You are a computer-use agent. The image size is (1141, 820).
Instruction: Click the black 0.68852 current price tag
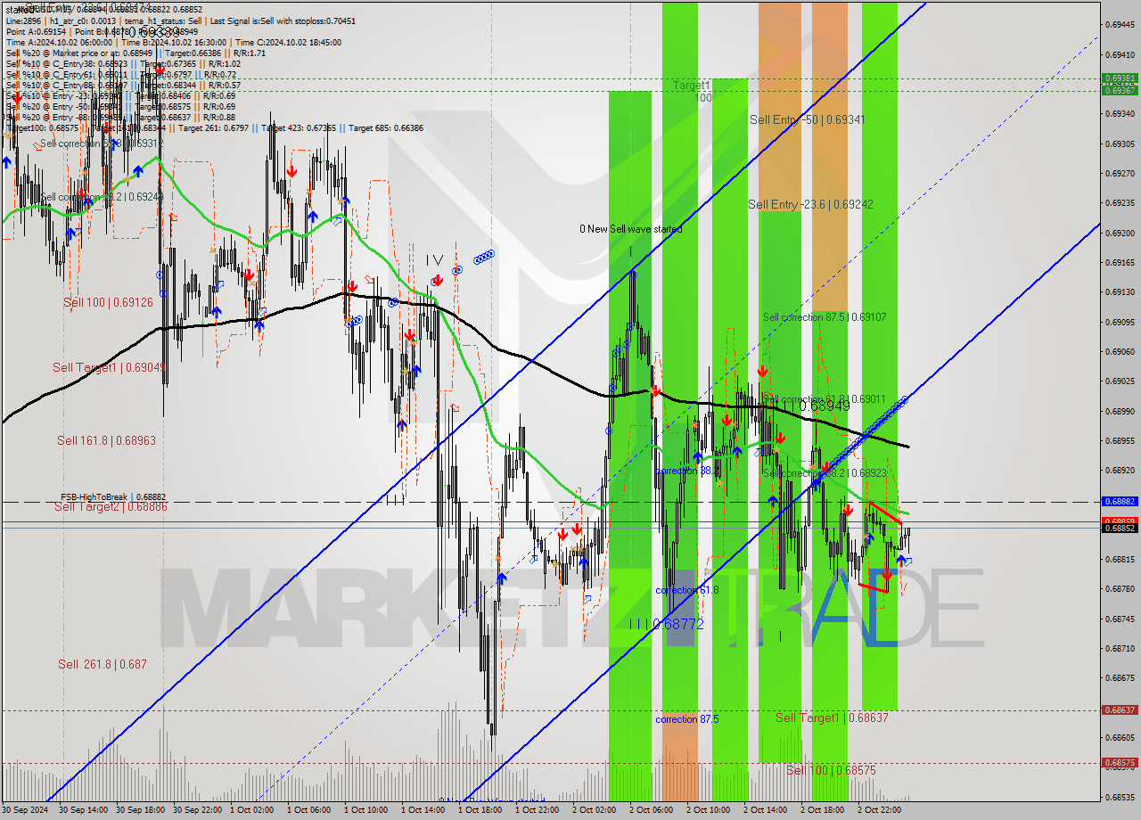1120,528
